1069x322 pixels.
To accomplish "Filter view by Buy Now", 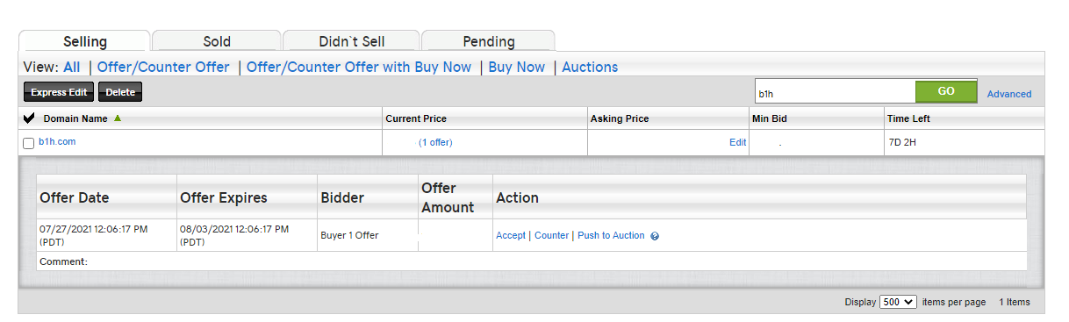I will pyautogui.click(x=517, y=67).
